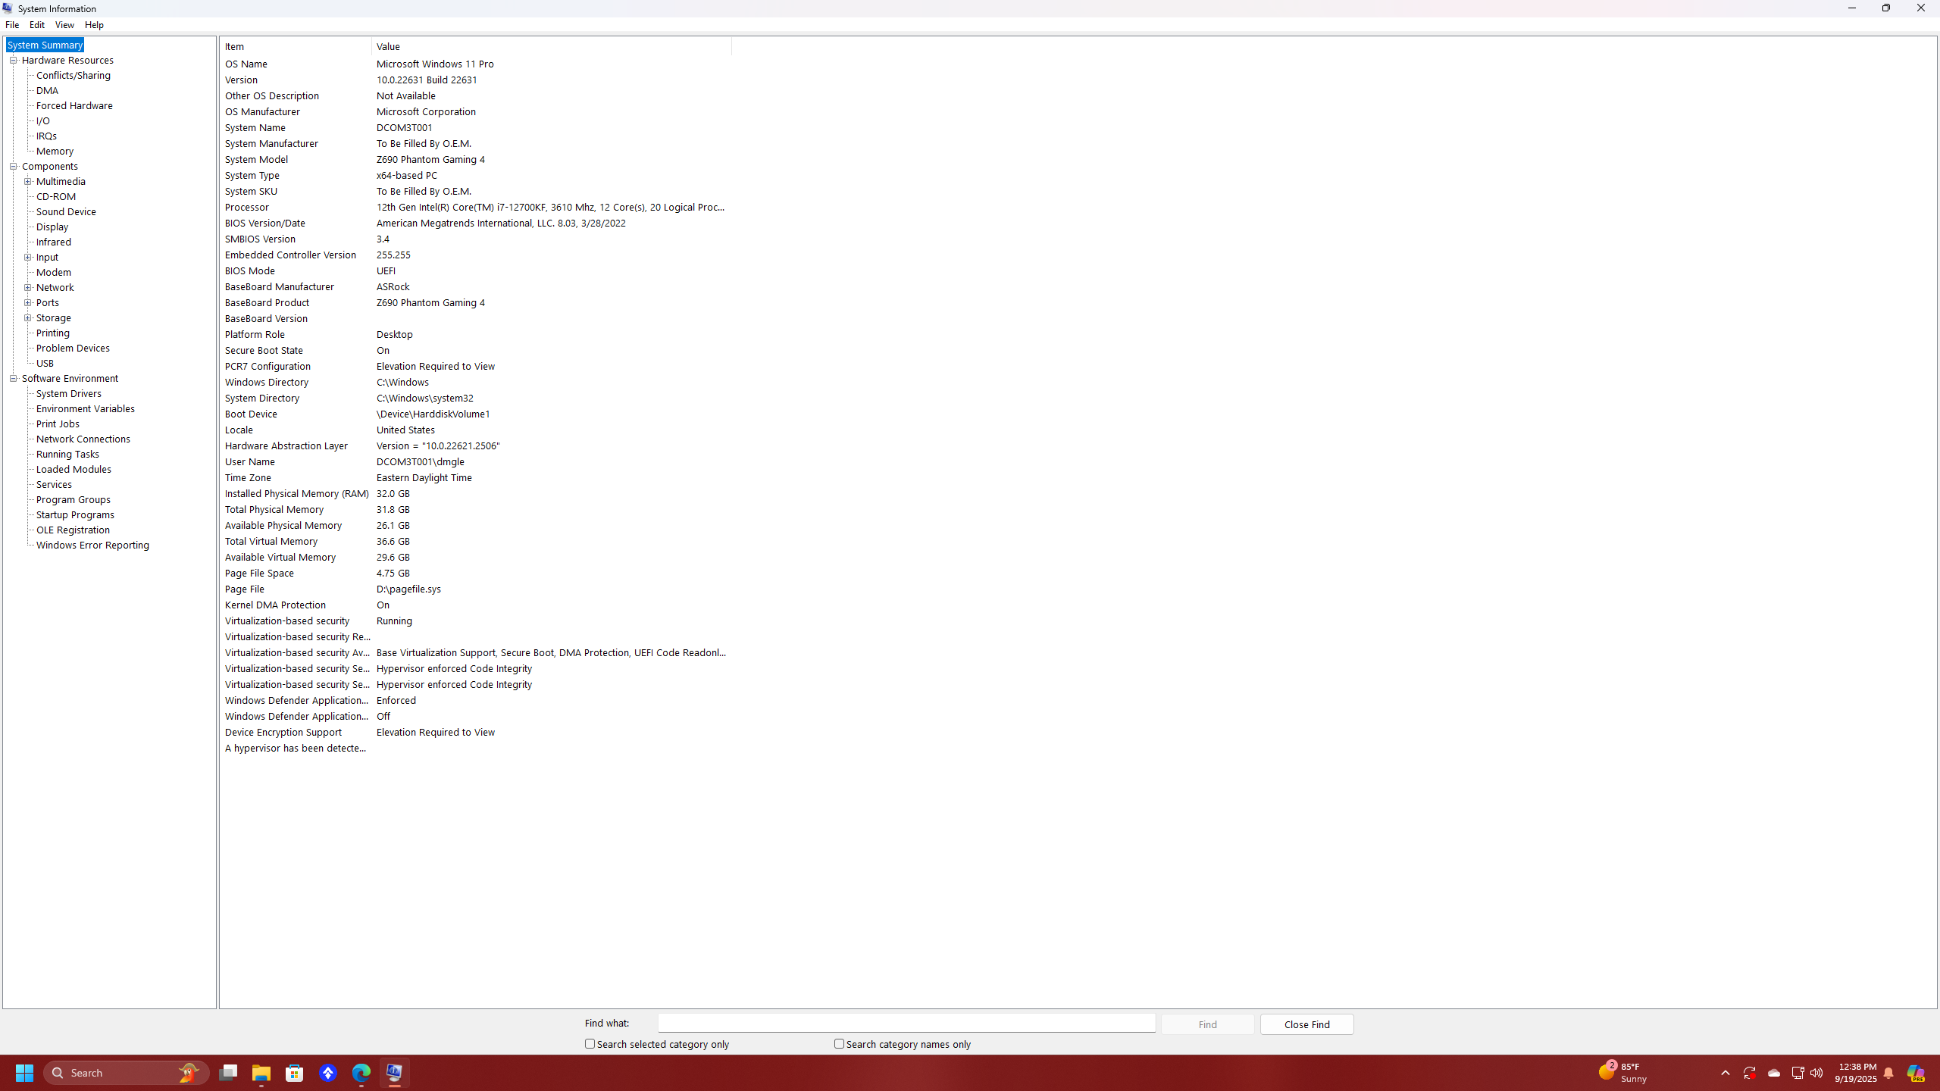This screenshot has height=1091, width=1940.
Task: Click the Find button
Action: [1206, 1024]
